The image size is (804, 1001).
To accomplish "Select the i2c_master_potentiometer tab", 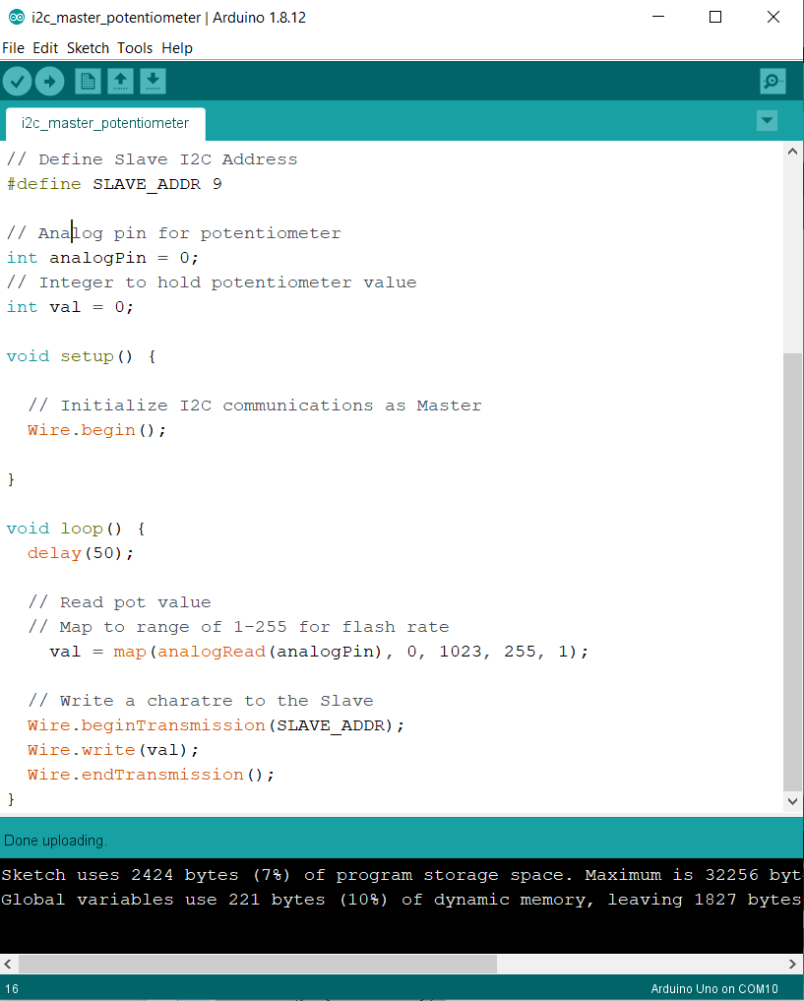I will 105,123.
